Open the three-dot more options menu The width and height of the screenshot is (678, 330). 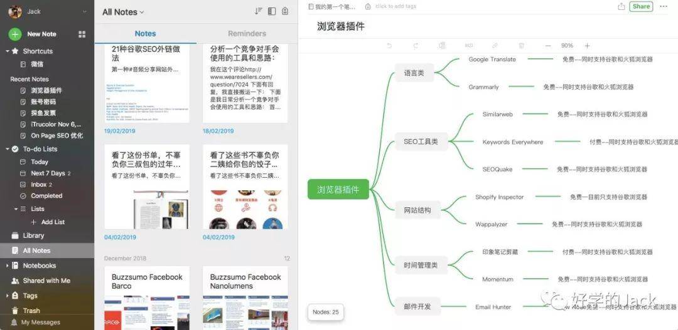(664, 6)
